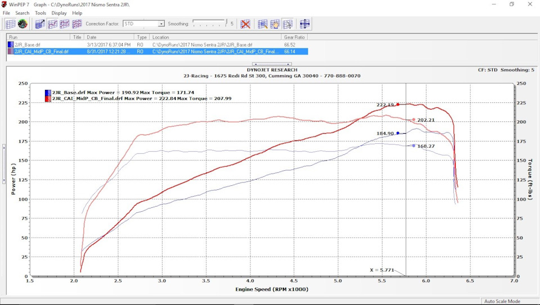Click date 3/13/2017 6:37:04 PM cell

coord(109,45)
